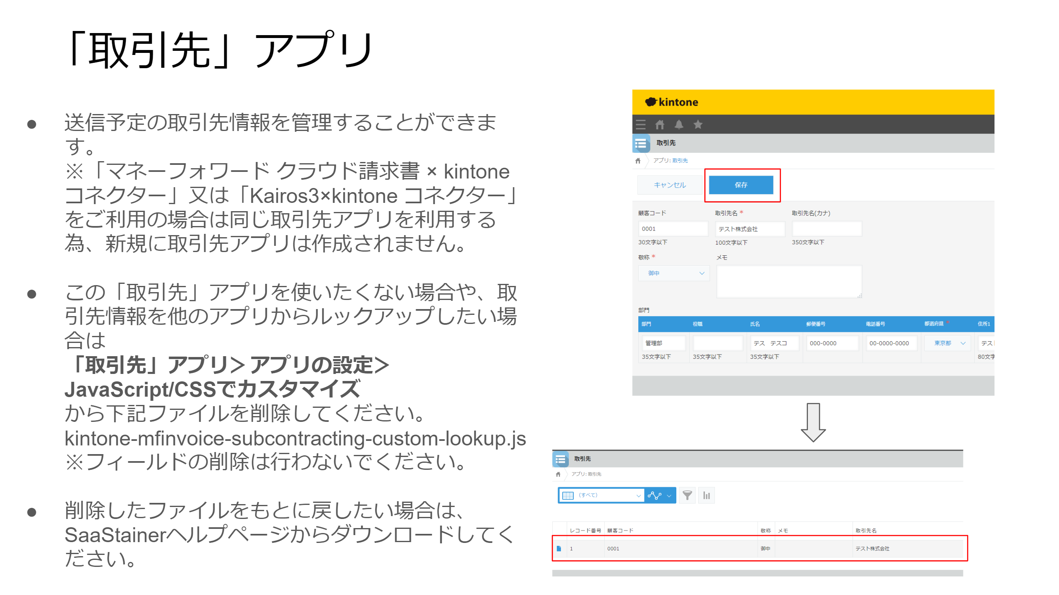
Task: Click the 電話番号 field 00-0000-0000
Action: [x=891, y=343]
